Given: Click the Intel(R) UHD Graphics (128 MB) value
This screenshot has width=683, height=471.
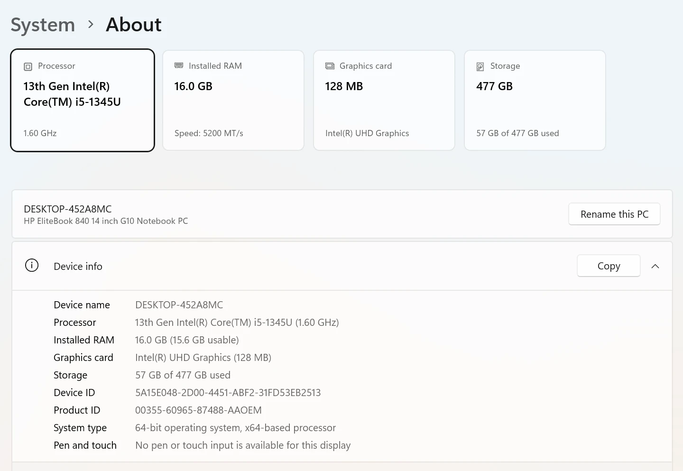Looking at the screenshot, I should point(203,358).
